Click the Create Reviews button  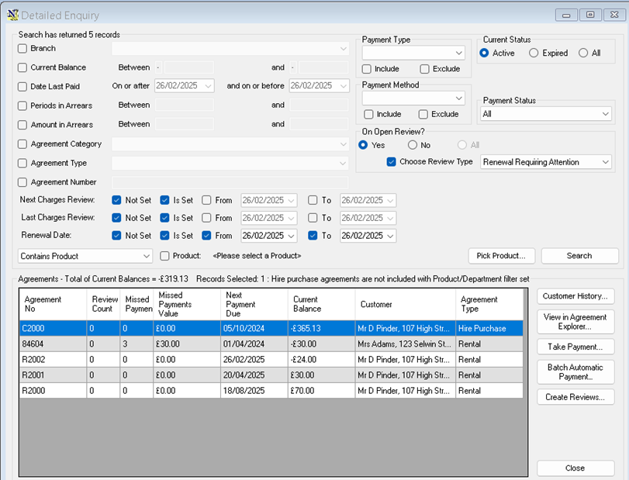coord(575,397)
